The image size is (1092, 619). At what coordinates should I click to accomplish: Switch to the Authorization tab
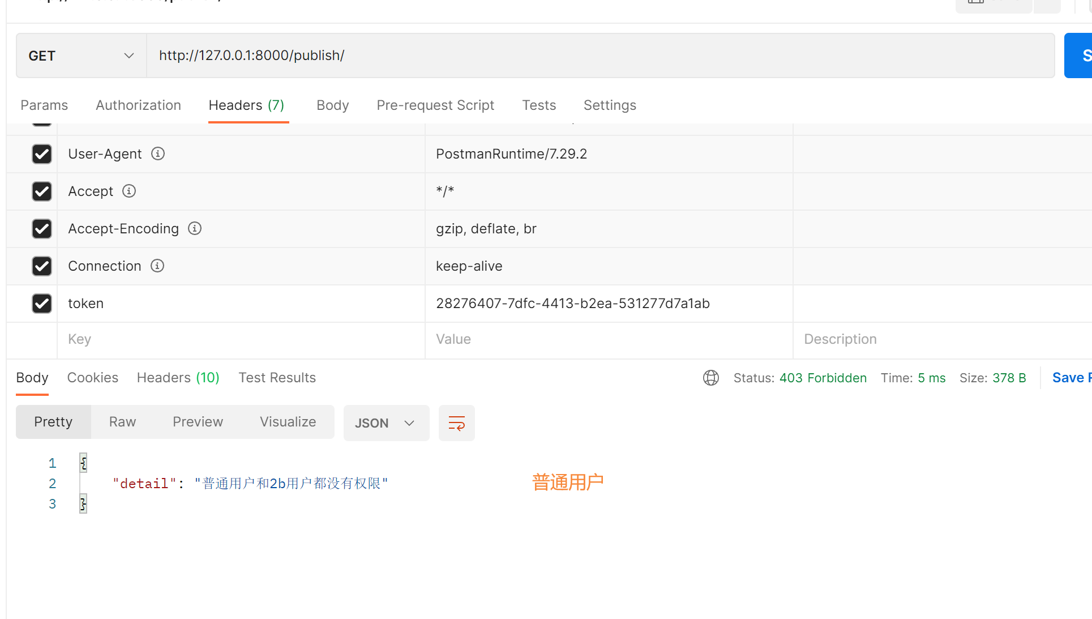(138, 105)
